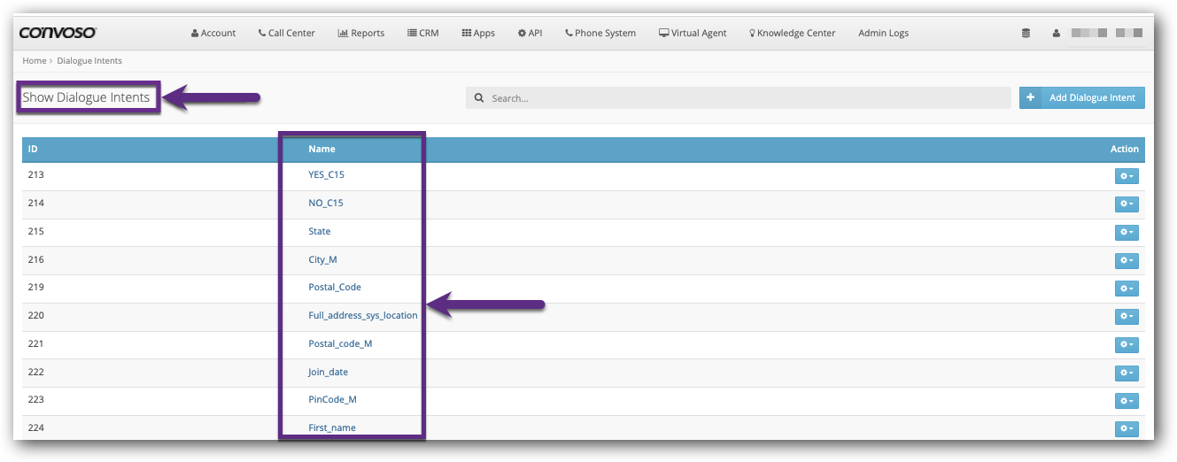Expand action gear dropdown for Postal_Code

click(1126, 289)
